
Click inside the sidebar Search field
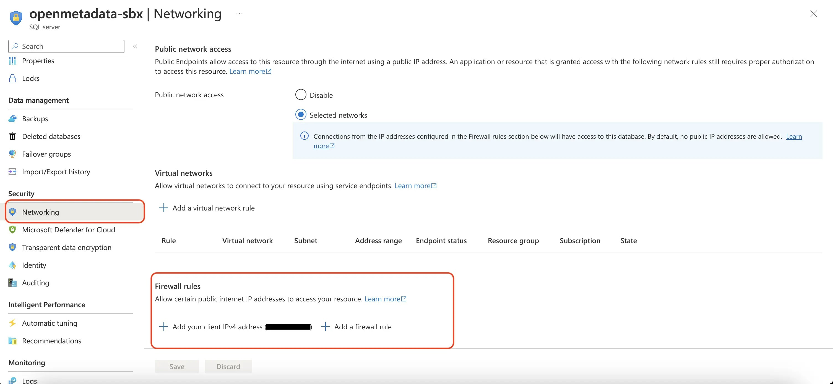click(66, 46)
